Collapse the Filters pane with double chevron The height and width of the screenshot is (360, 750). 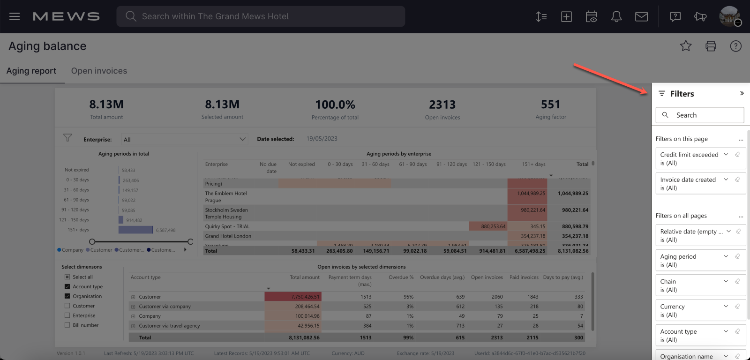pos(742,93)
